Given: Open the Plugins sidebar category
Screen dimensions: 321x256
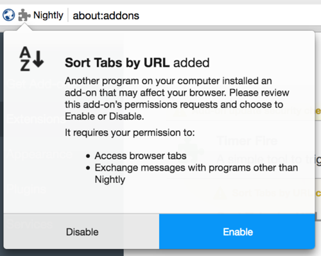Looking at the screenshot, I should (x=26, y=189).
